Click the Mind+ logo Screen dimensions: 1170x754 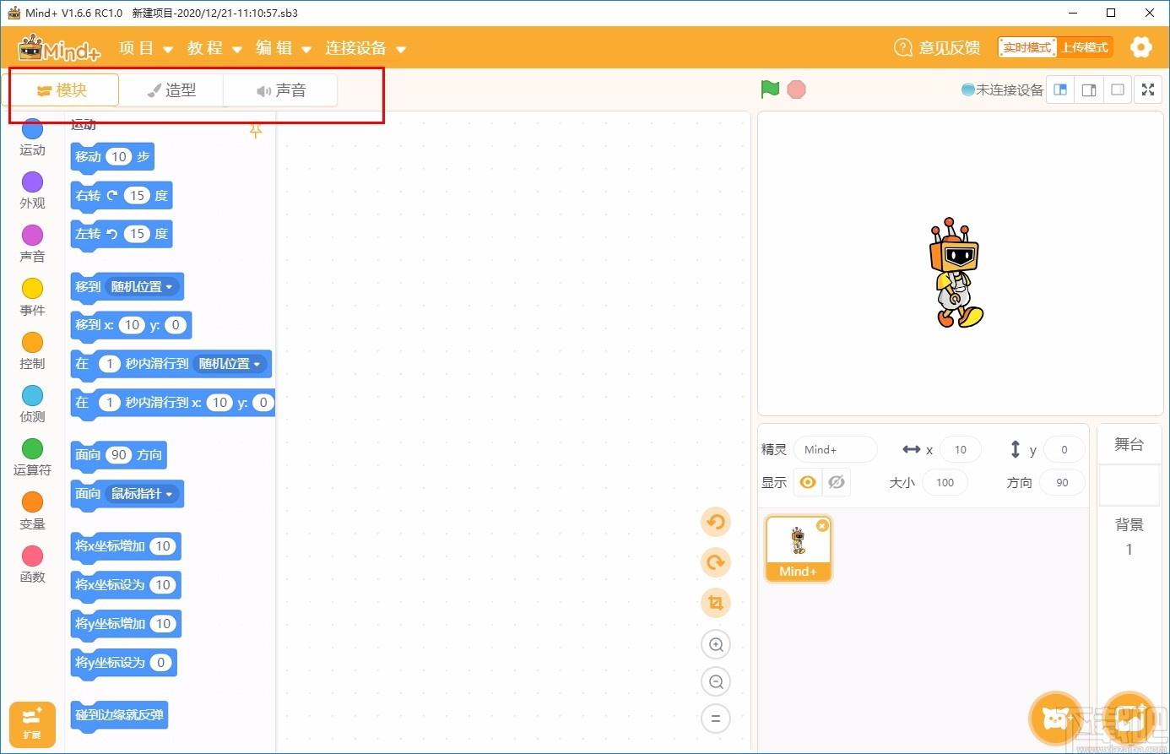point(60,49)
